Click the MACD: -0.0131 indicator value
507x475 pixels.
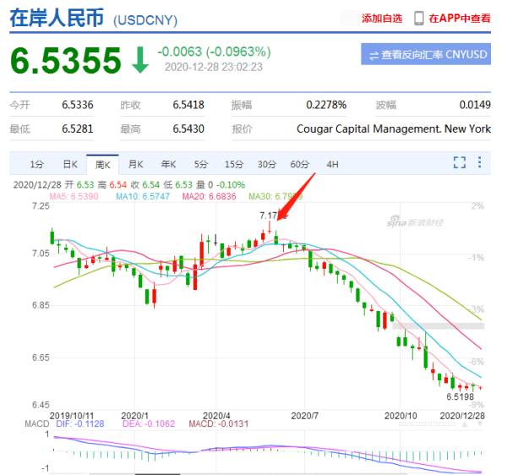(219, 423)
